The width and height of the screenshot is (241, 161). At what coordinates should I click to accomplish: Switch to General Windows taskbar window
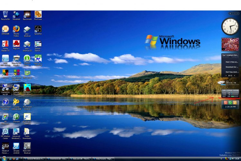(34, 159)
